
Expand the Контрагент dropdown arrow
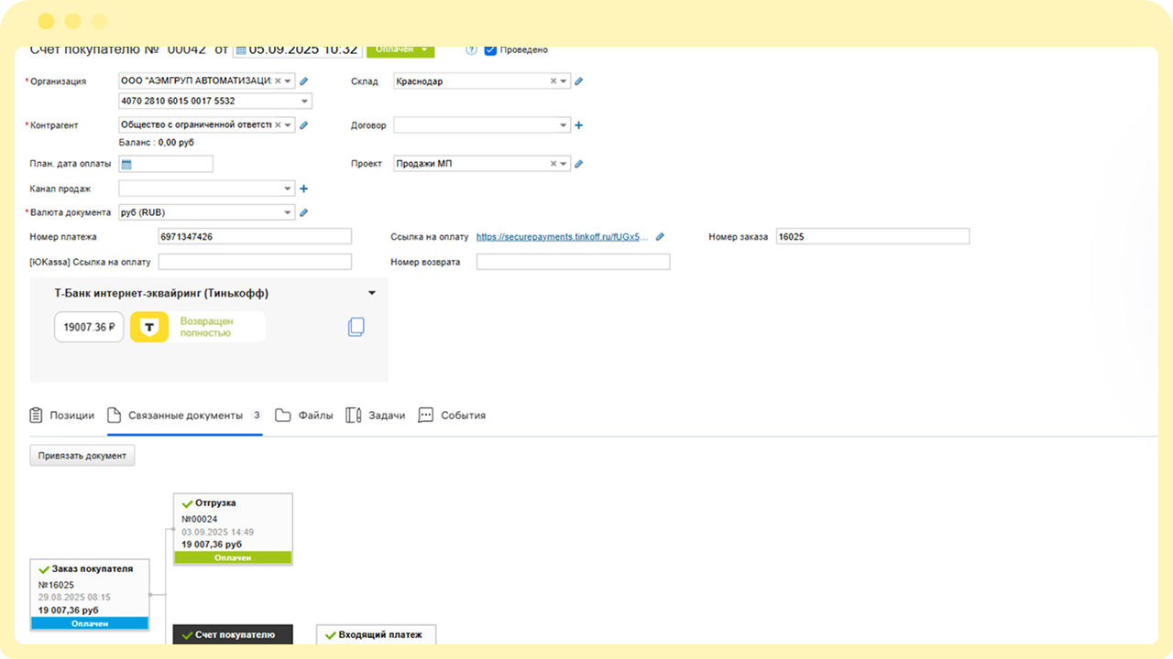click(x=289, y=125)
